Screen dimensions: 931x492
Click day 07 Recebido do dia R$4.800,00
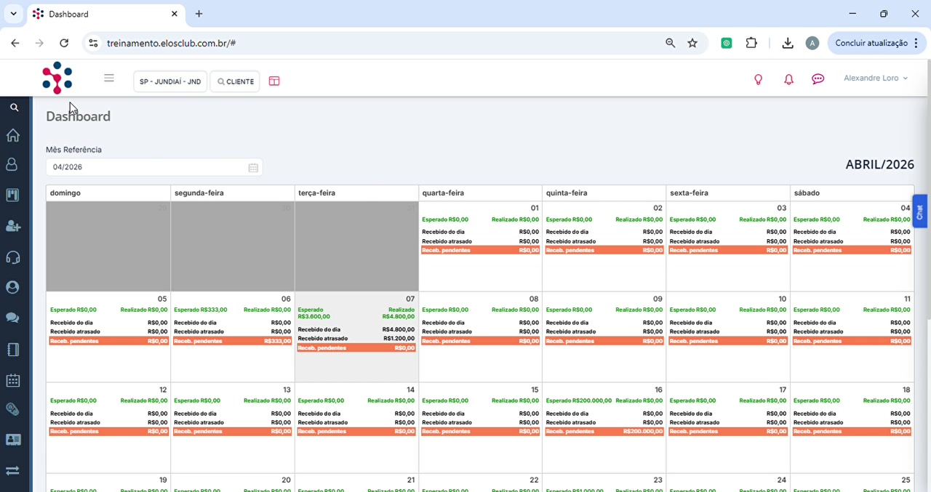[x=356, y=329]
